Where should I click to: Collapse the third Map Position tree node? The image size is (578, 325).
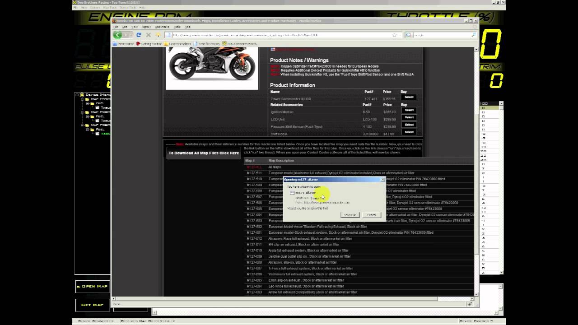[x=83, y=125]
